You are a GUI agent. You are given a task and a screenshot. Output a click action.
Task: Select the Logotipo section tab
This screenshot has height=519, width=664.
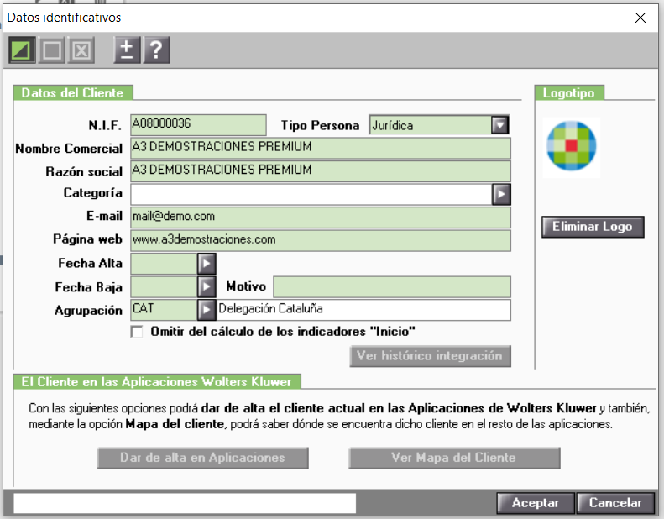pos(569,92)
